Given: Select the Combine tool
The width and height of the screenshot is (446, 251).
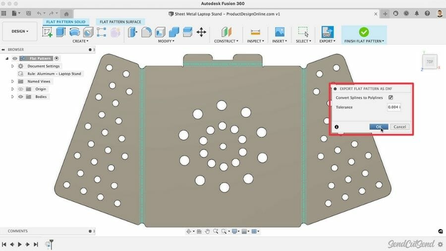Looking at the screenshot, I should pos(174,32).
